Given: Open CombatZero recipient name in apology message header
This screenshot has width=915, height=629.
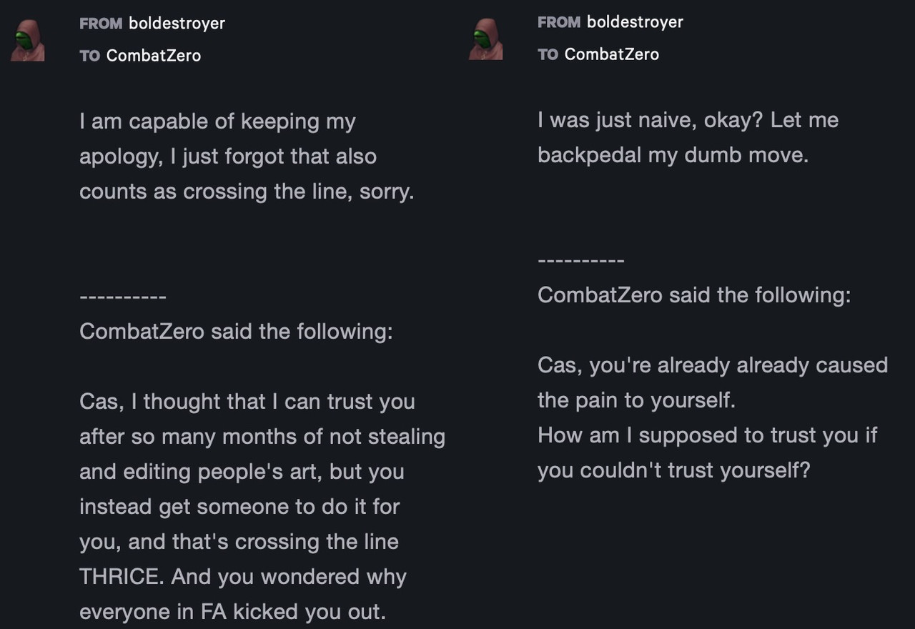Looking at the screenshot, I should pyautogui.click(x=154, y=56).
